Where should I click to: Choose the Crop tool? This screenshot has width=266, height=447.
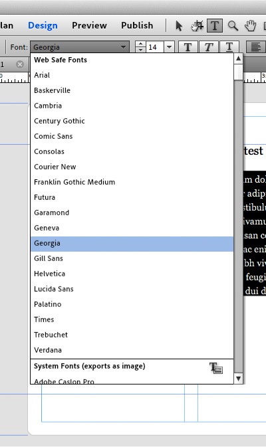click(198, 26)
